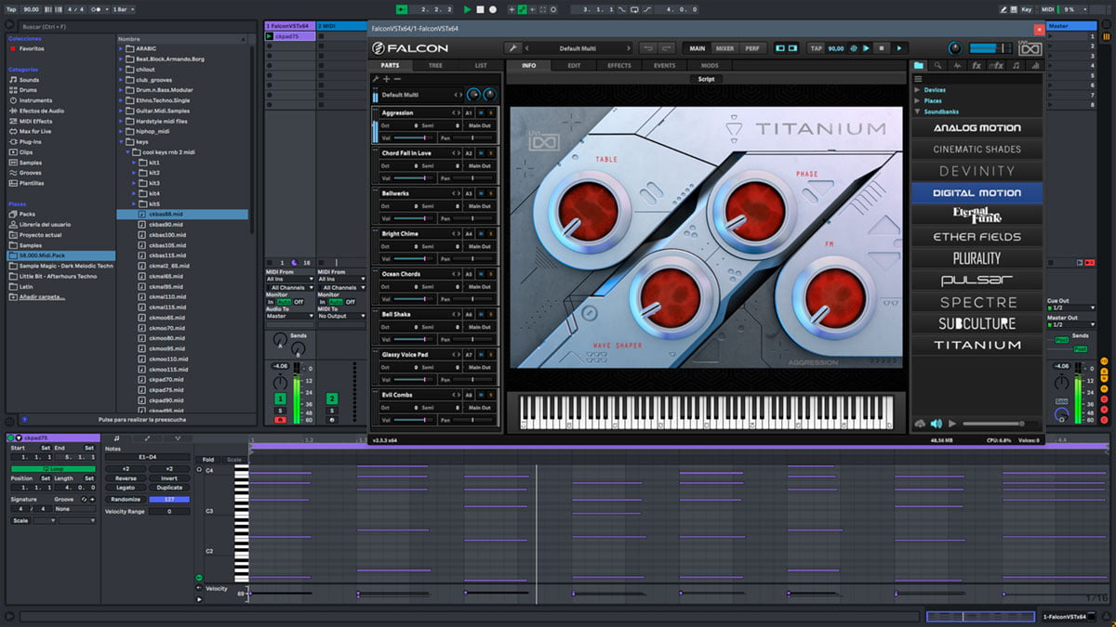The image size is (1116, 627).
Task: Switch to the LIST tab in Falcon
Action: (x=481, y=66)
